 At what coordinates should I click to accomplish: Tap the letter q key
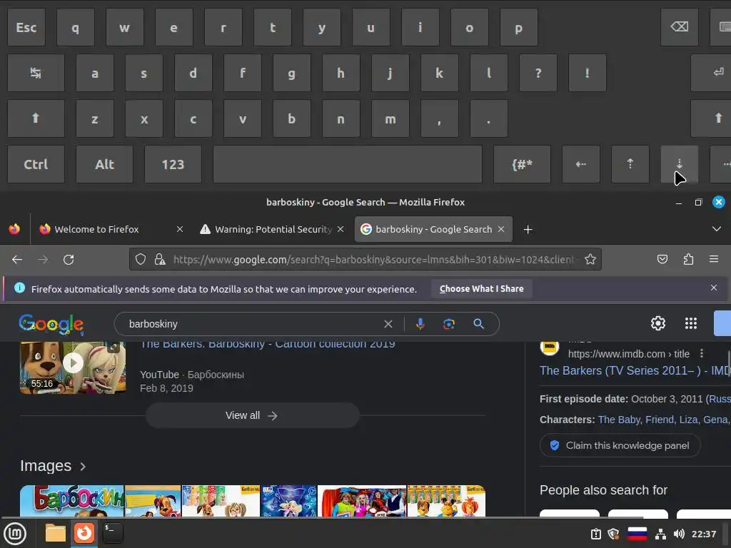[76, 27]
